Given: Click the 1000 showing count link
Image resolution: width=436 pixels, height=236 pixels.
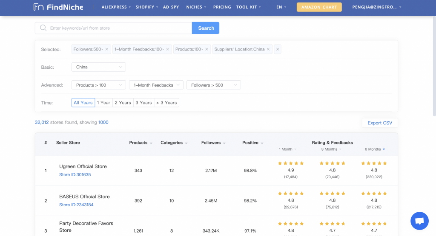Looking at the screenshot, I should point(103,122).
